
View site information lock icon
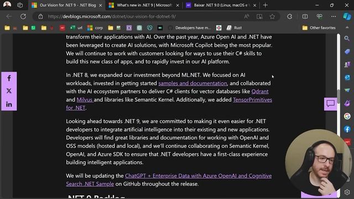40,17
